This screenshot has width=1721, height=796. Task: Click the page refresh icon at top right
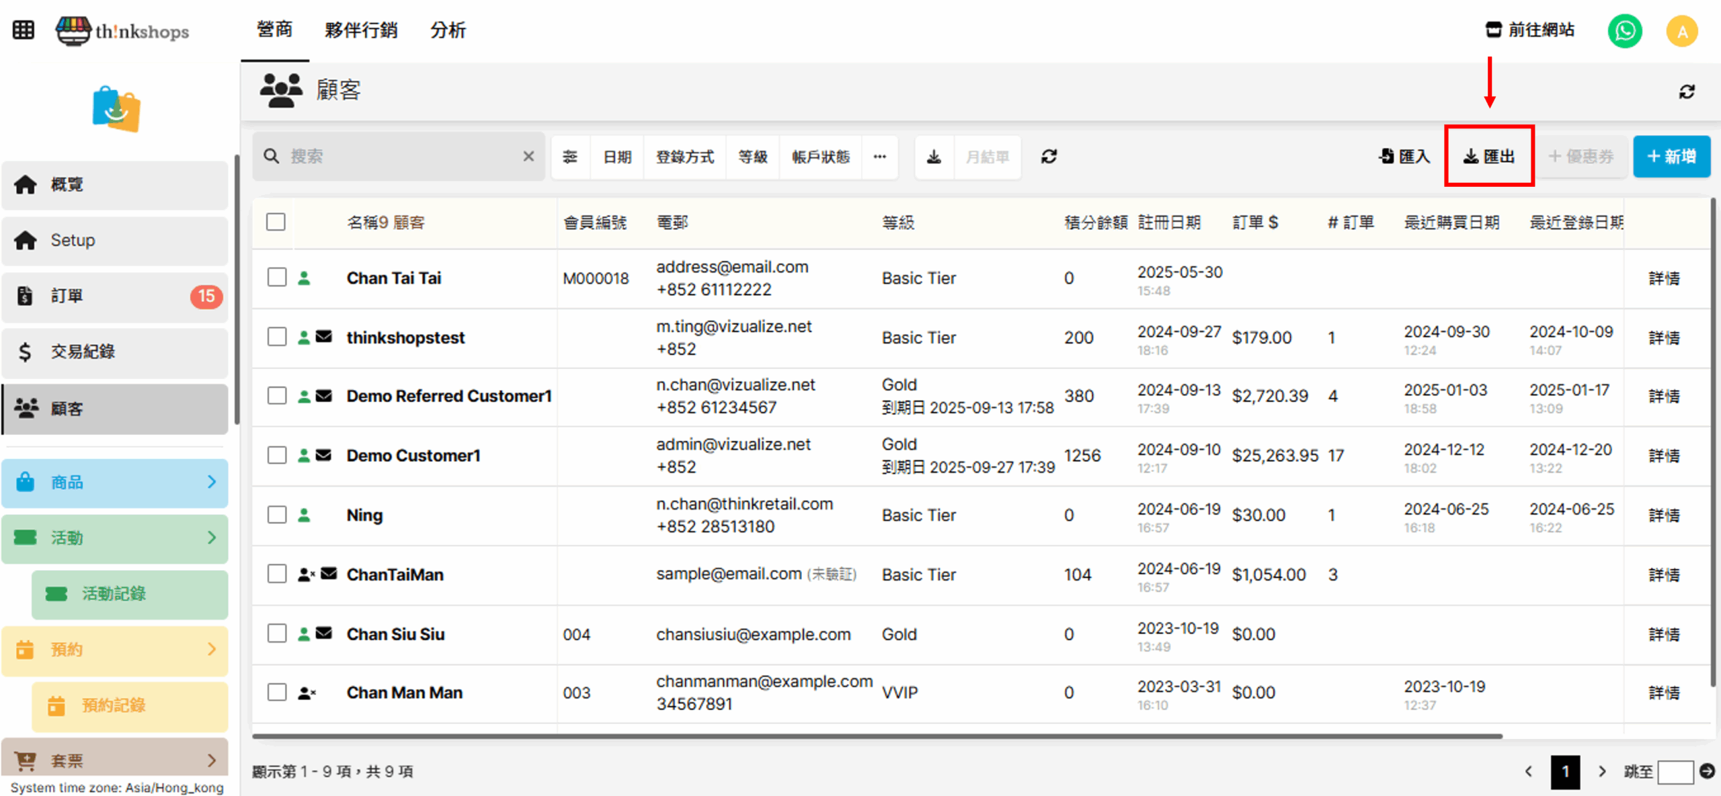click(x=1687, y=91)
